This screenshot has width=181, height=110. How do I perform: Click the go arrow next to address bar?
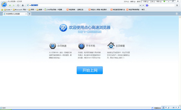point(143,5)
